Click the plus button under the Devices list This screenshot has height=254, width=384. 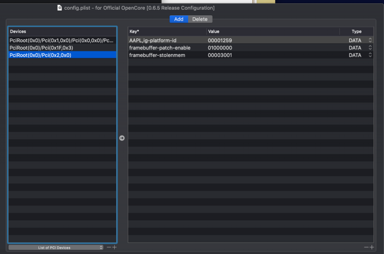(x=114, y=247)
